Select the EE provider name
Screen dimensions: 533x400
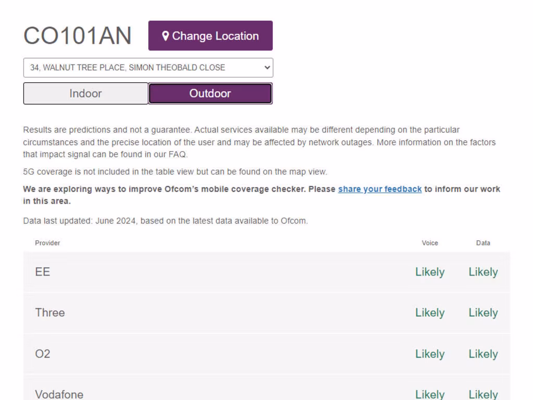tap(43, 272)
